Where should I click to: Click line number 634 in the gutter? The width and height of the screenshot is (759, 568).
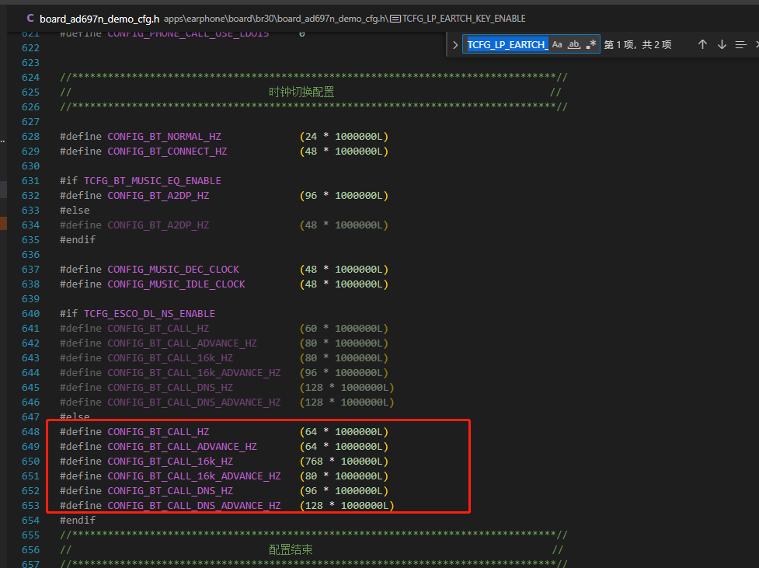(30, 225)
